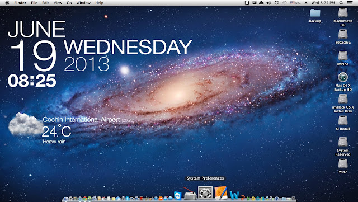Click the 2013 year text

87,64
